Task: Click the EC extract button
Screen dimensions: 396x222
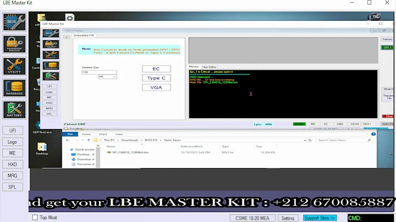Action: coord(156,69)
